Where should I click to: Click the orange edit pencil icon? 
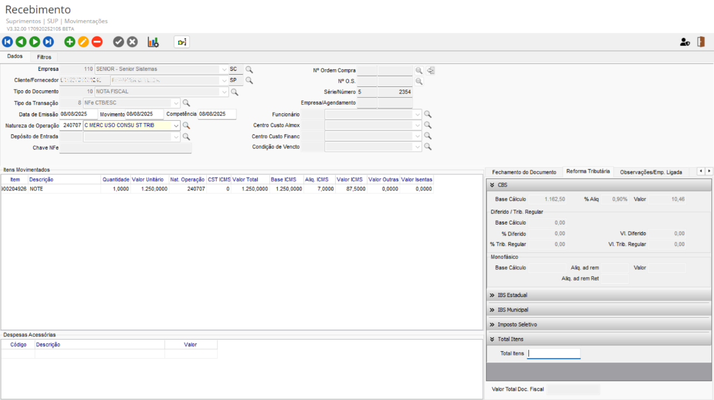(x=84, y=42)
